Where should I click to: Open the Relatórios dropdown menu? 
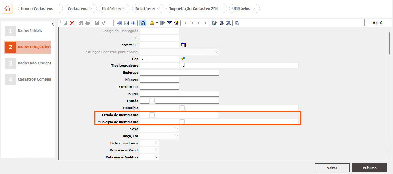[x=148, y=9]
